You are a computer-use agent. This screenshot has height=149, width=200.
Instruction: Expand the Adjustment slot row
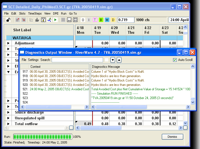tap(9, 43)
